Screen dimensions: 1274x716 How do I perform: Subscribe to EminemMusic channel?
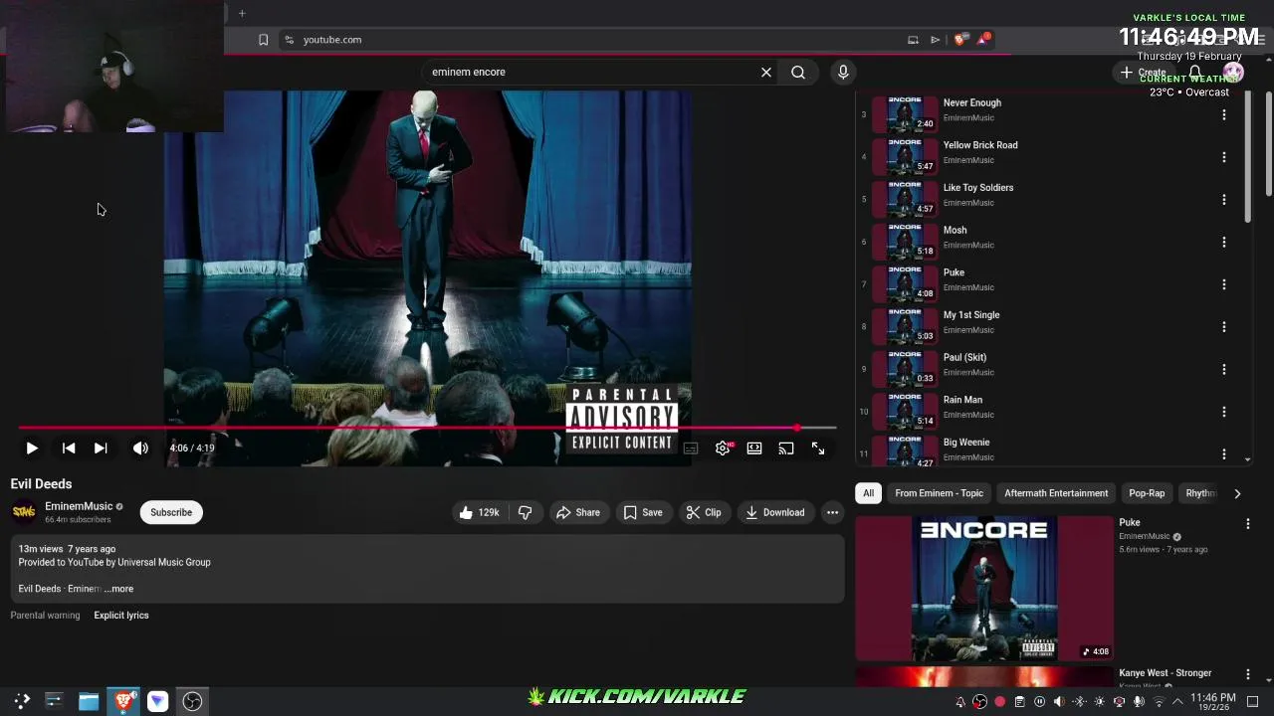pyautogui.click(x=171, y=513)
